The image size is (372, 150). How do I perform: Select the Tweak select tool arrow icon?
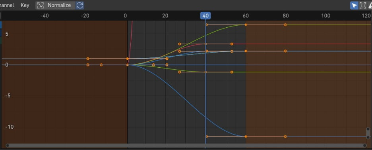354,5
